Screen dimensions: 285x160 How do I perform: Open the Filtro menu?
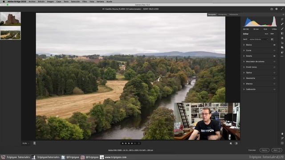[85, 1]
